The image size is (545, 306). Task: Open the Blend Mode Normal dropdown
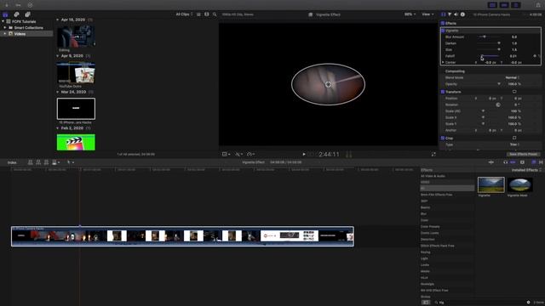click(x=513, y=77)
